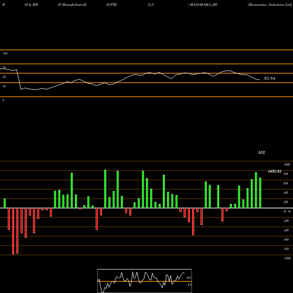
Task: Open the mini chart thumbnail at bottom
Action: click(145, 281)
